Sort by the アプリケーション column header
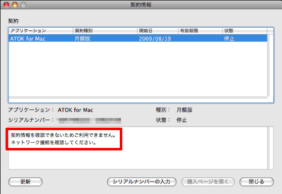Viewport: 282px width, 194px height. 41,31
